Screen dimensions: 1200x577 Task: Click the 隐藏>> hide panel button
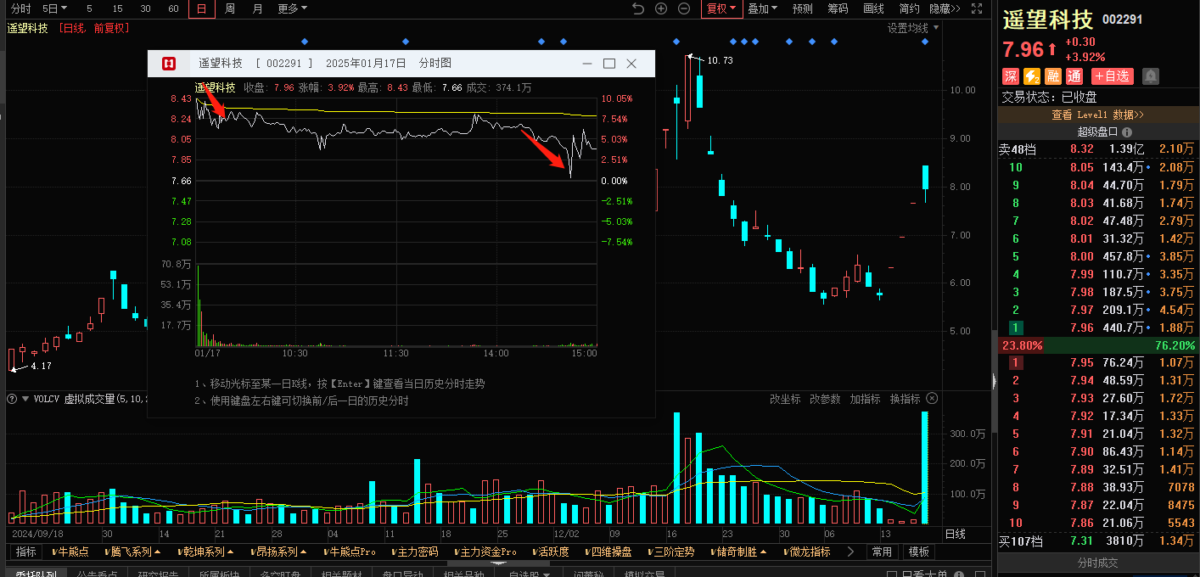click(x=945, y=8)
